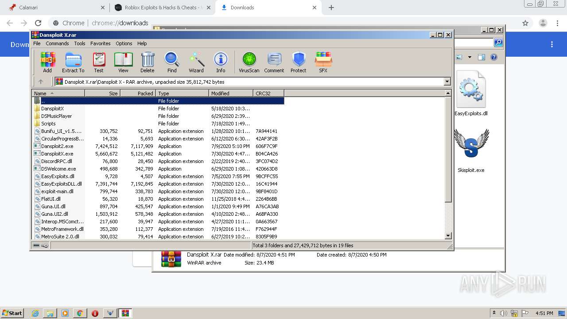This screenshot has height=319, width=567.
Task: Open the Tools menu
Action: 80,43
